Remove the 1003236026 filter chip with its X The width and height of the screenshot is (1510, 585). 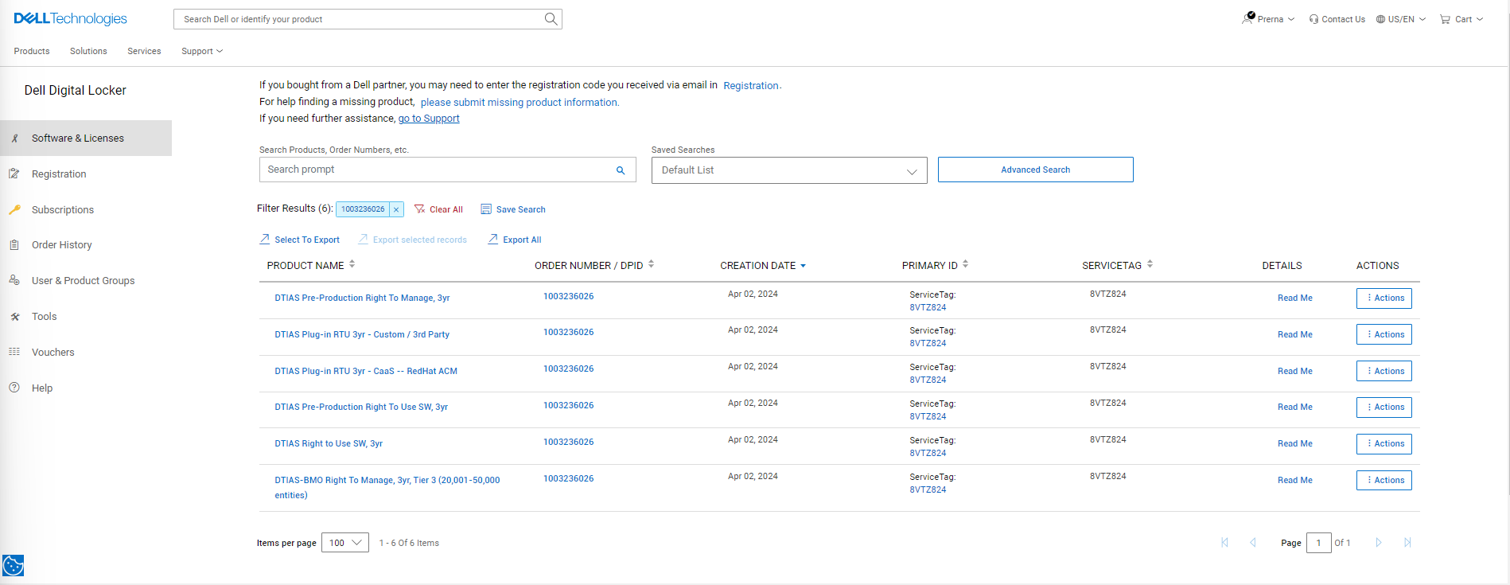tap(396, 209)
